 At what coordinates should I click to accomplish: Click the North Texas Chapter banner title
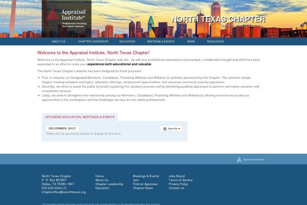(x=218, y=19)
